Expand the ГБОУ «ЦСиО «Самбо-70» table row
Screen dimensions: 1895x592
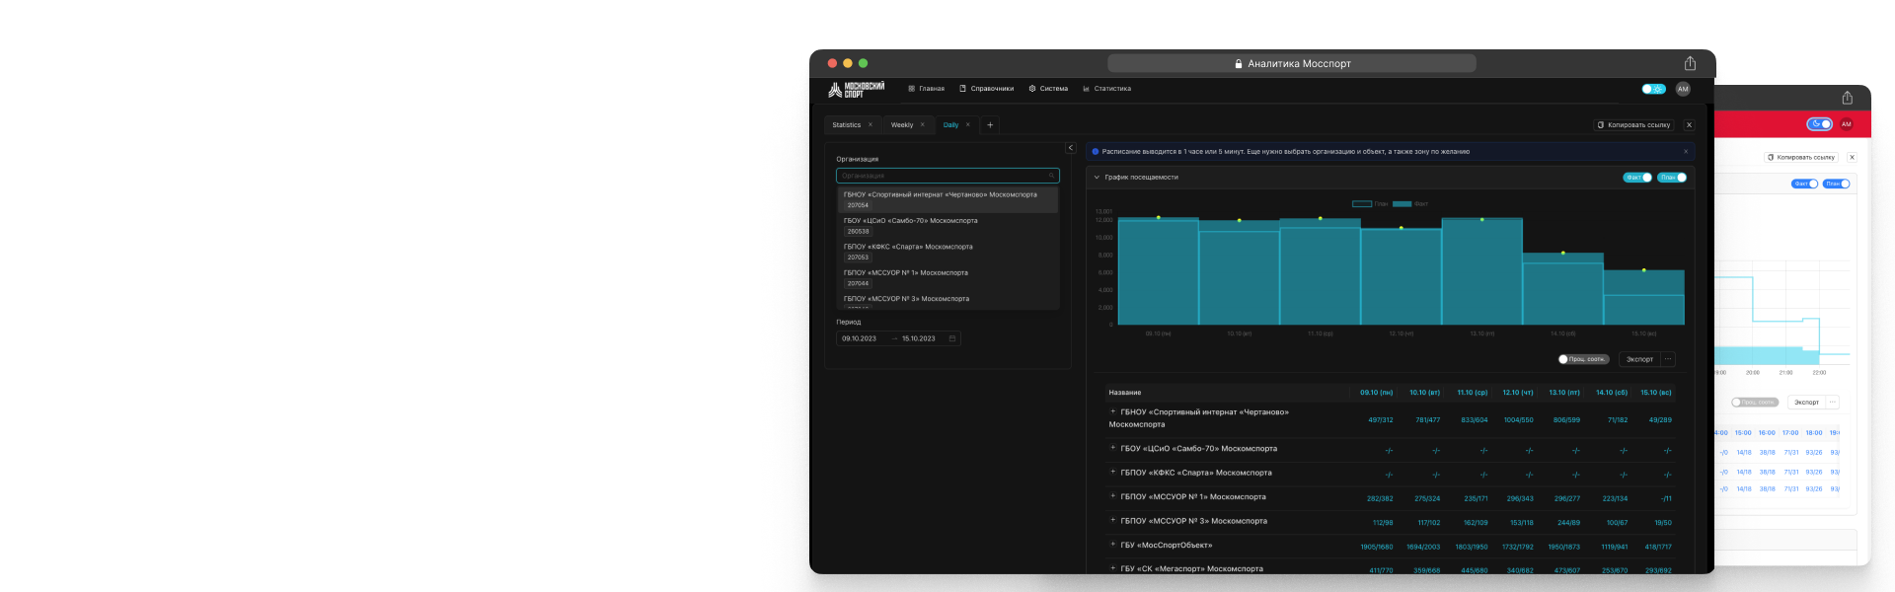tap(1112, 448)
